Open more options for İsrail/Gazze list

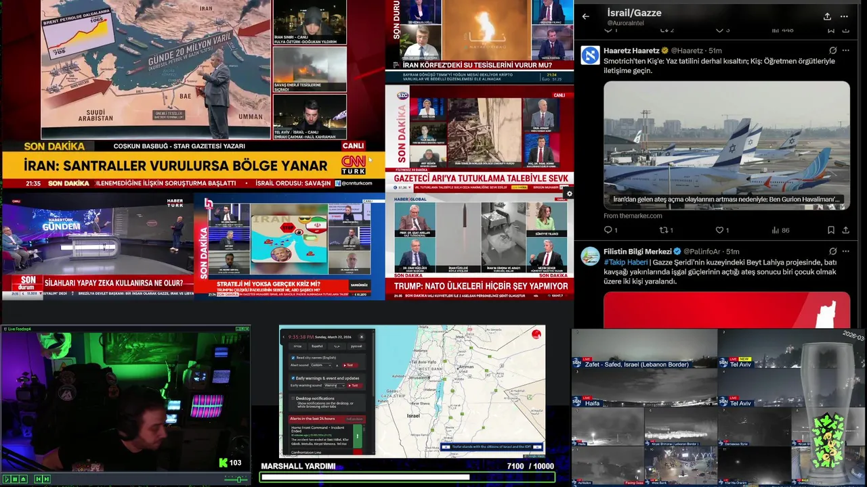(845, 16)
